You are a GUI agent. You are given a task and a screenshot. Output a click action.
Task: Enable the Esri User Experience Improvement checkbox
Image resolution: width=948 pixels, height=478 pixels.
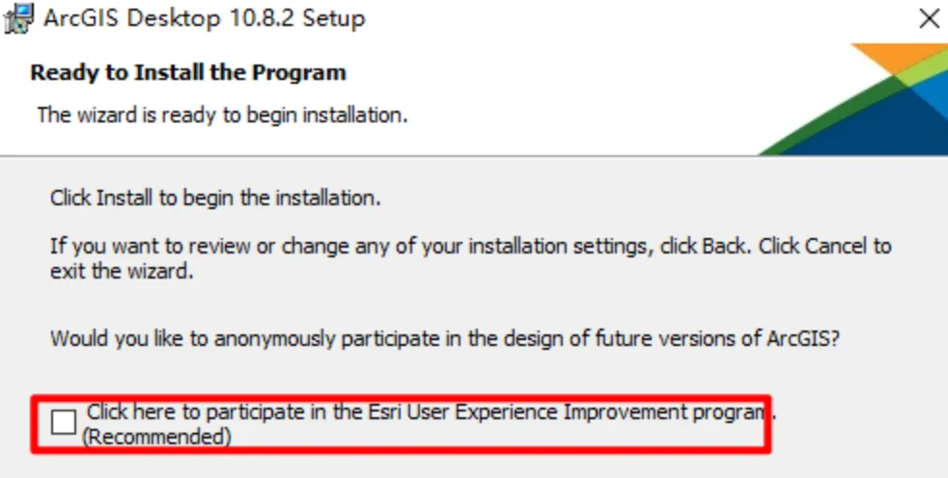point(64,422)
